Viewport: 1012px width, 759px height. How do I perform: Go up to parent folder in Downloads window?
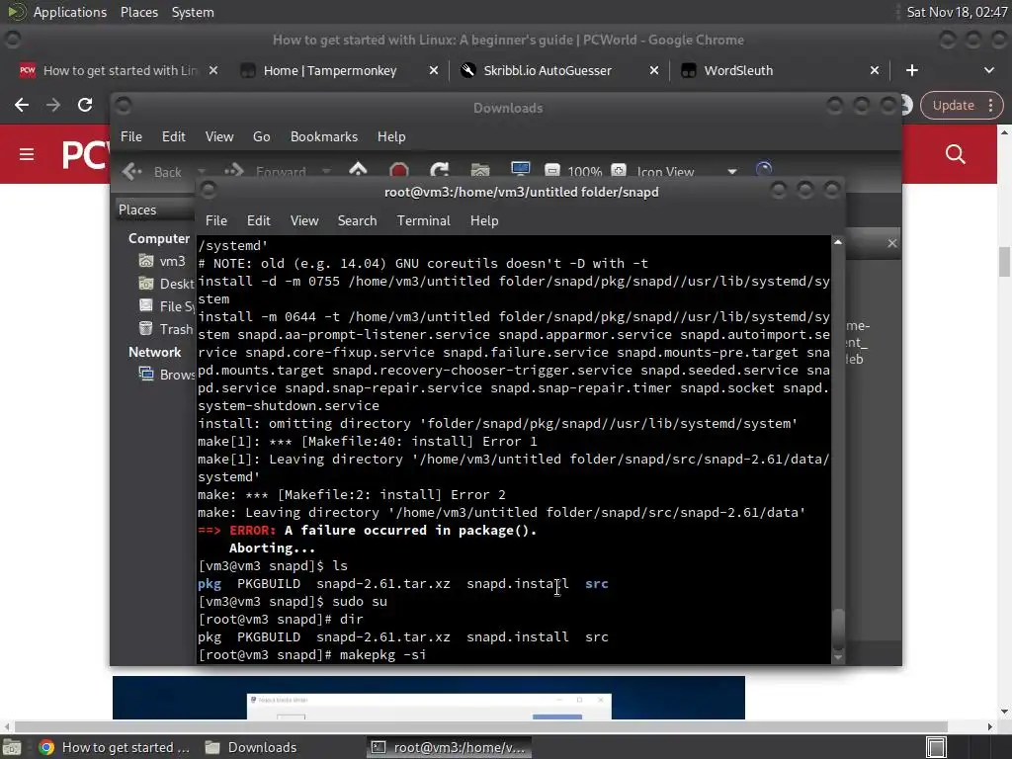coord(358,170)
